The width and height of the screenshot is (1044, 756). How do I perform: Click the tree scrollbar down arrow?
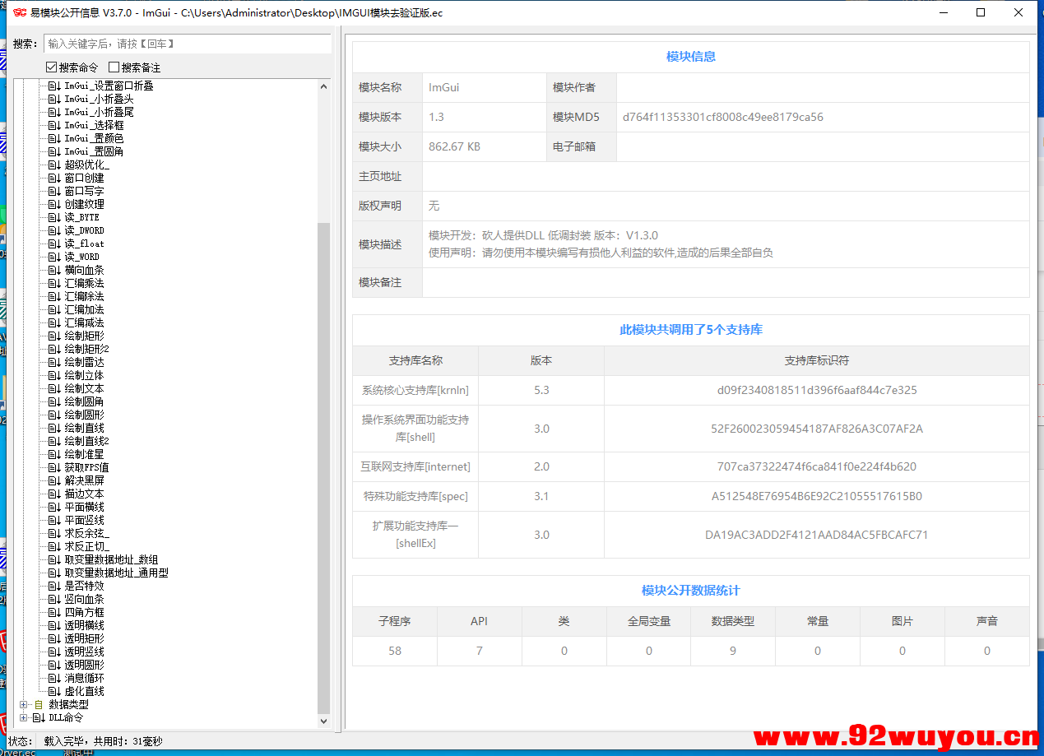point(324,720)
